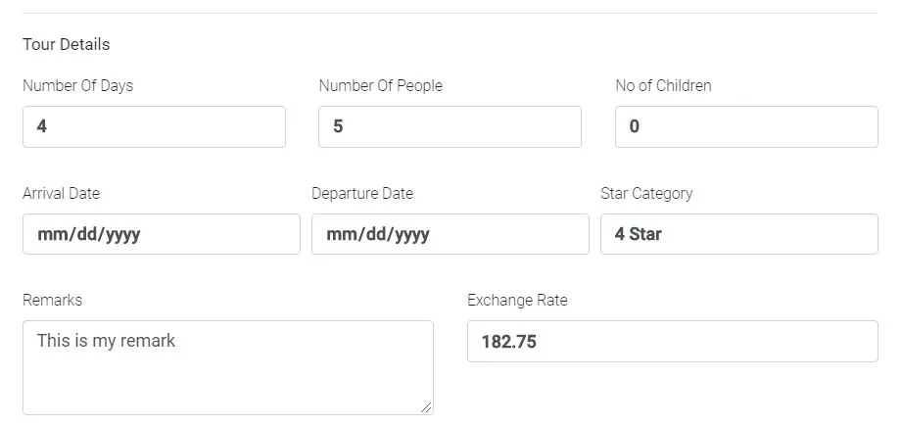Click the Number Of Days input field
The image size is (901, 427).
pos(154,126)
